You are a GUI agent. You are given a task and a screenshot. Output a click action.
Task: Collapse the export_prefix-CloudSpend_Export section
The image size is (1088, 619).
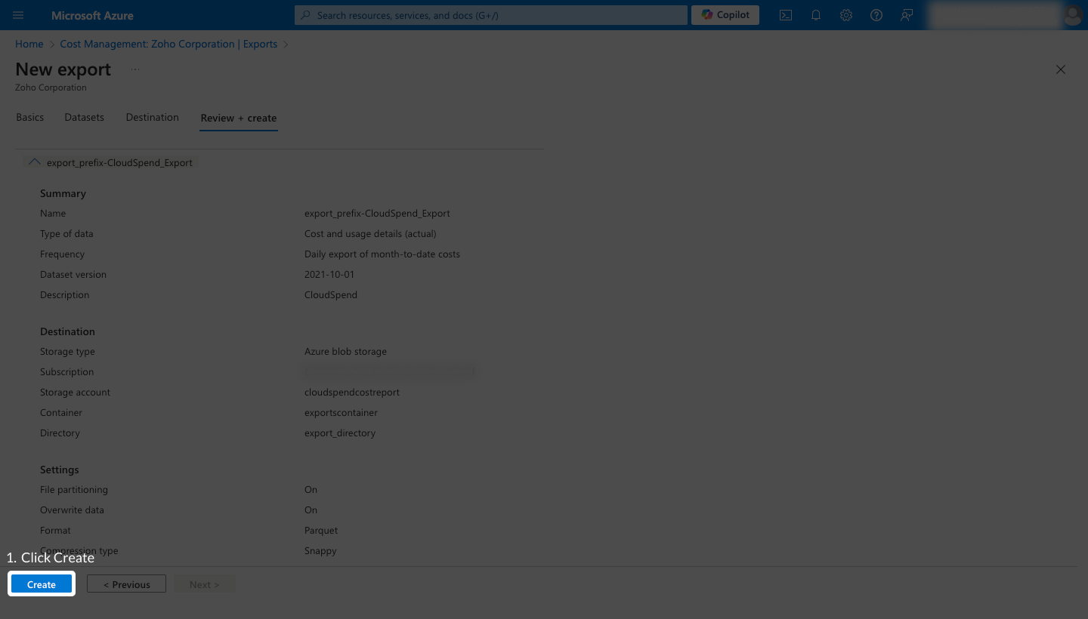pyautogui.click(x=35, y=162)
